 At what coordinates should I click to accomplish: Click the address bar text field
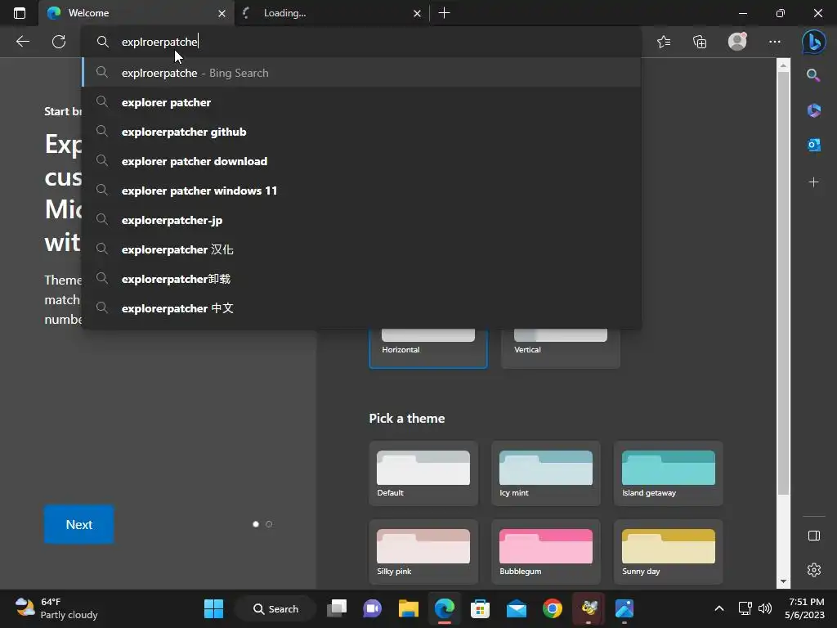point(362,42)
